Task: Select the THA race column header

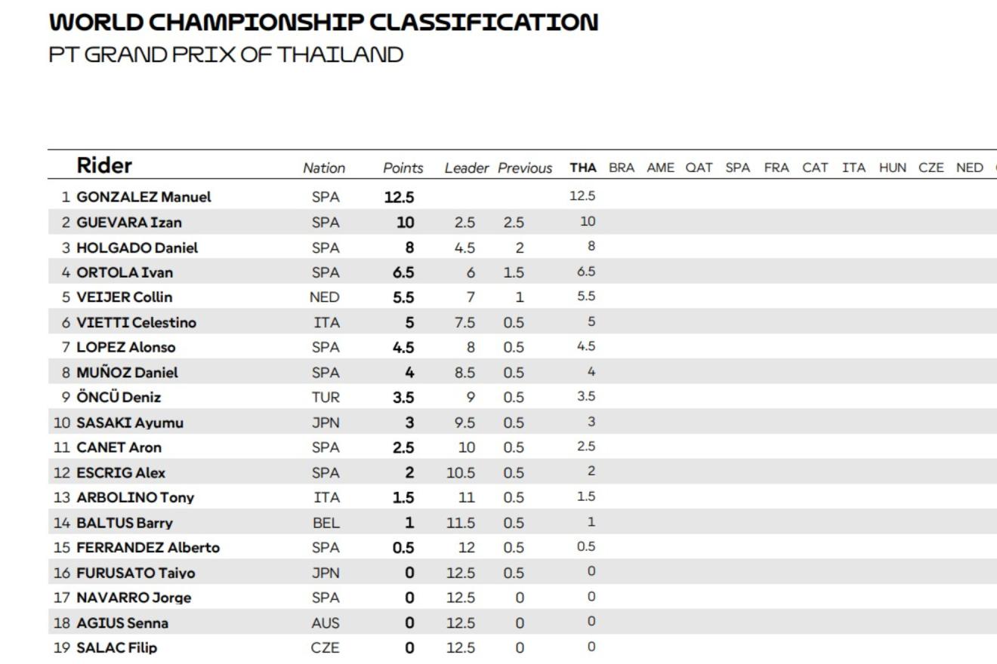Action: pos(583,168)
